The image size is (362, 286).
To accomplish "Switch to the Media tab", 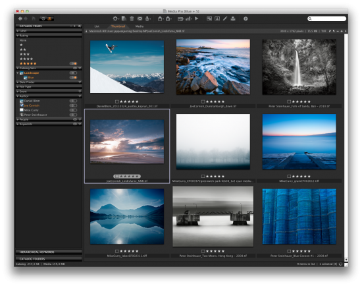I will point(140,26).
